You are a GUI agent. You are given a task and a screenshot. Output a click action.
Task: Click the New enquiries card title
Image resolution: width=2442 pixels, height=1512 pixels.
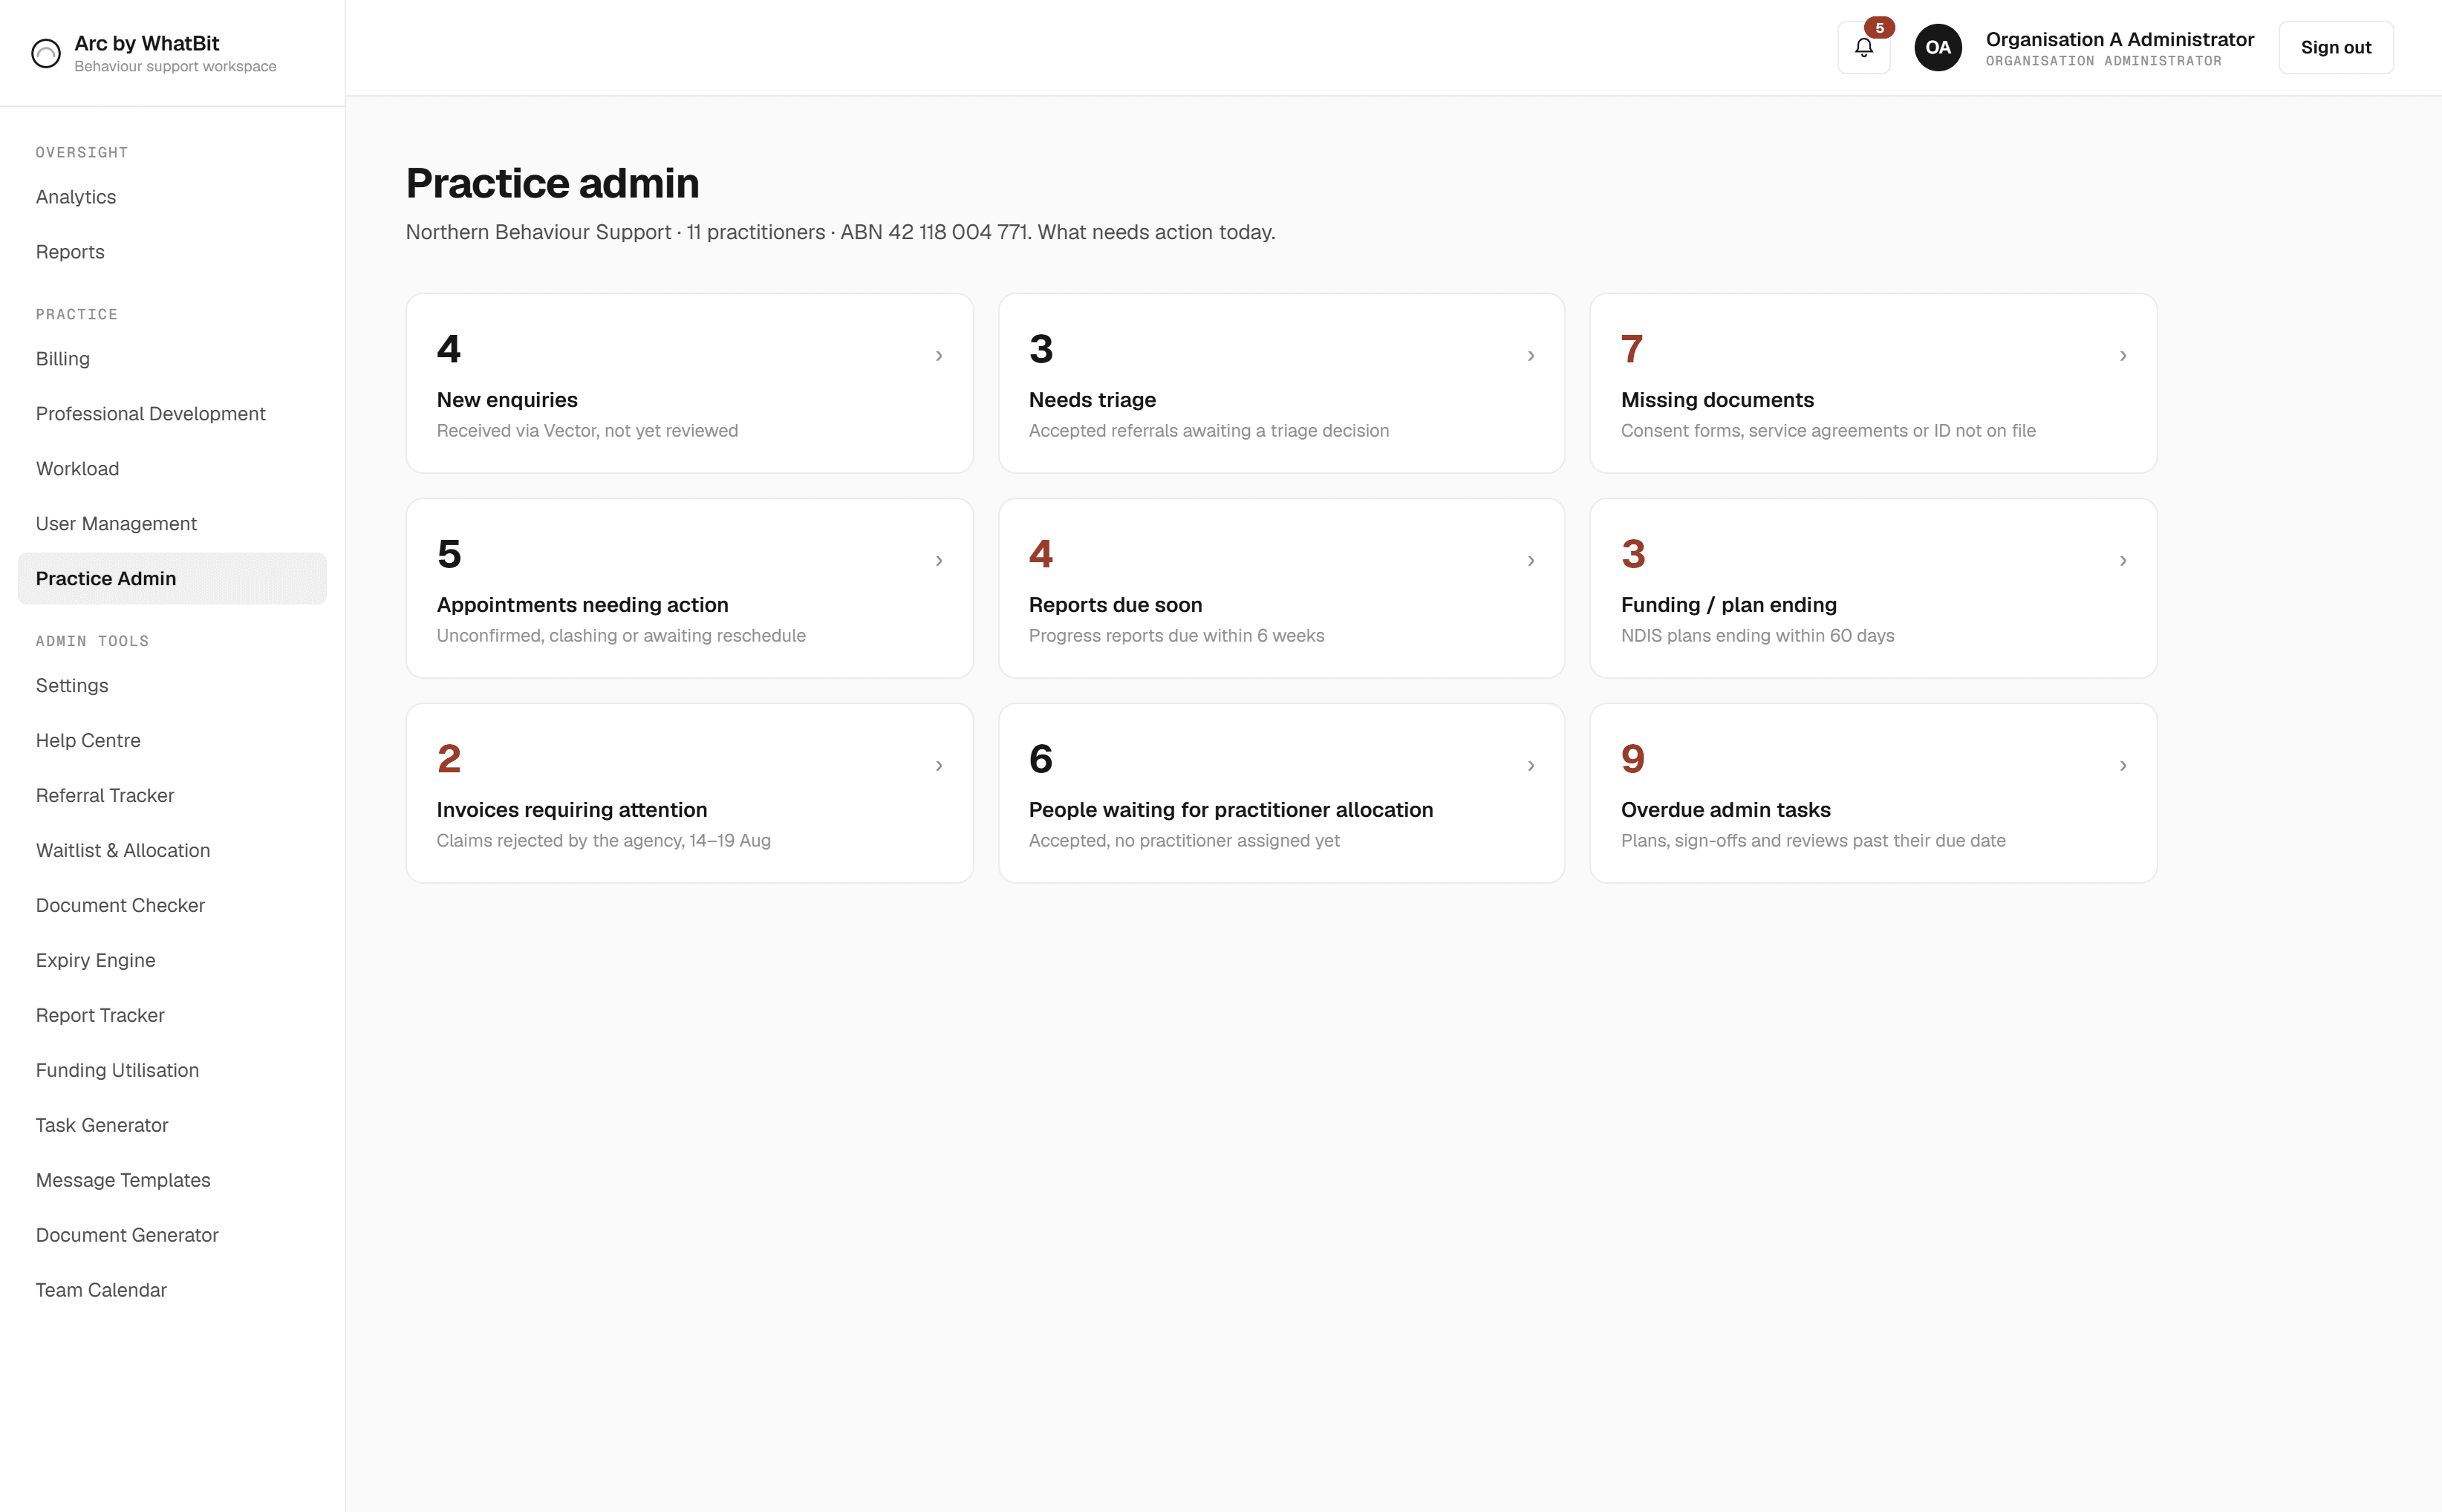pyautogui.click(x=507, y=400)
